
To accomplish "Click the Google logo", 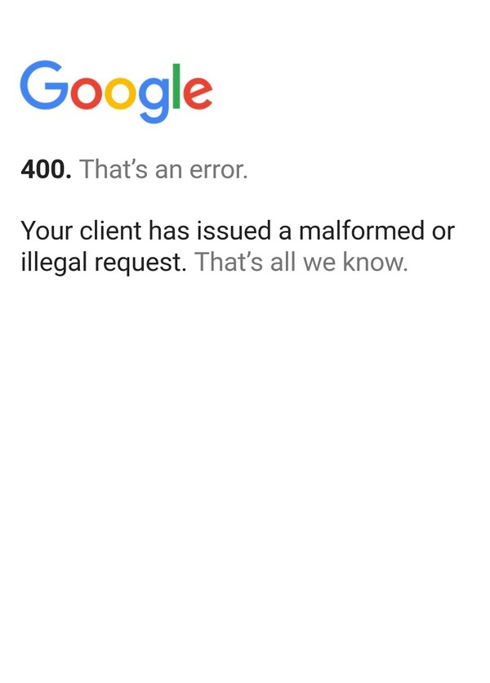I will 116,92.
